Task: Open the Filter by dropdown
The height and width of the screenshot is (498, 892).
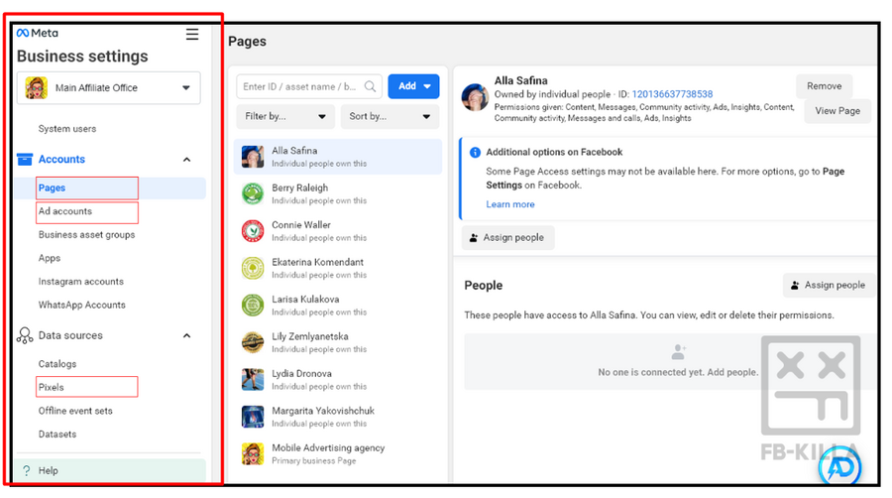Action: pyautogui.click(x=285, y=117)
